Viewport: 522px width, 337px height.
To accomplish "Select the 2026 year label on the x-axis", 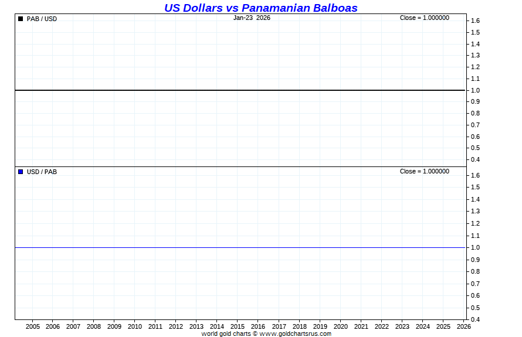I will (463, 326).
